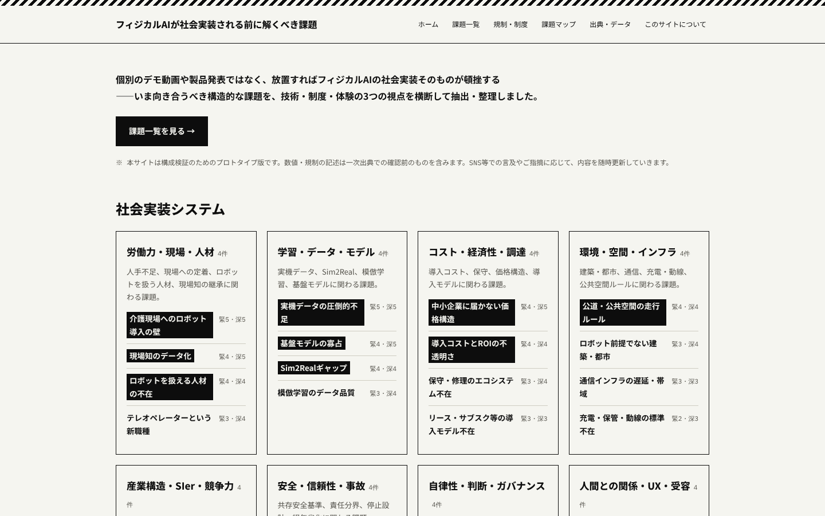Viewport: 825px width, 516px height.
Task: Open the 学習・データ・モデル category heading
Action: (326, 252)
